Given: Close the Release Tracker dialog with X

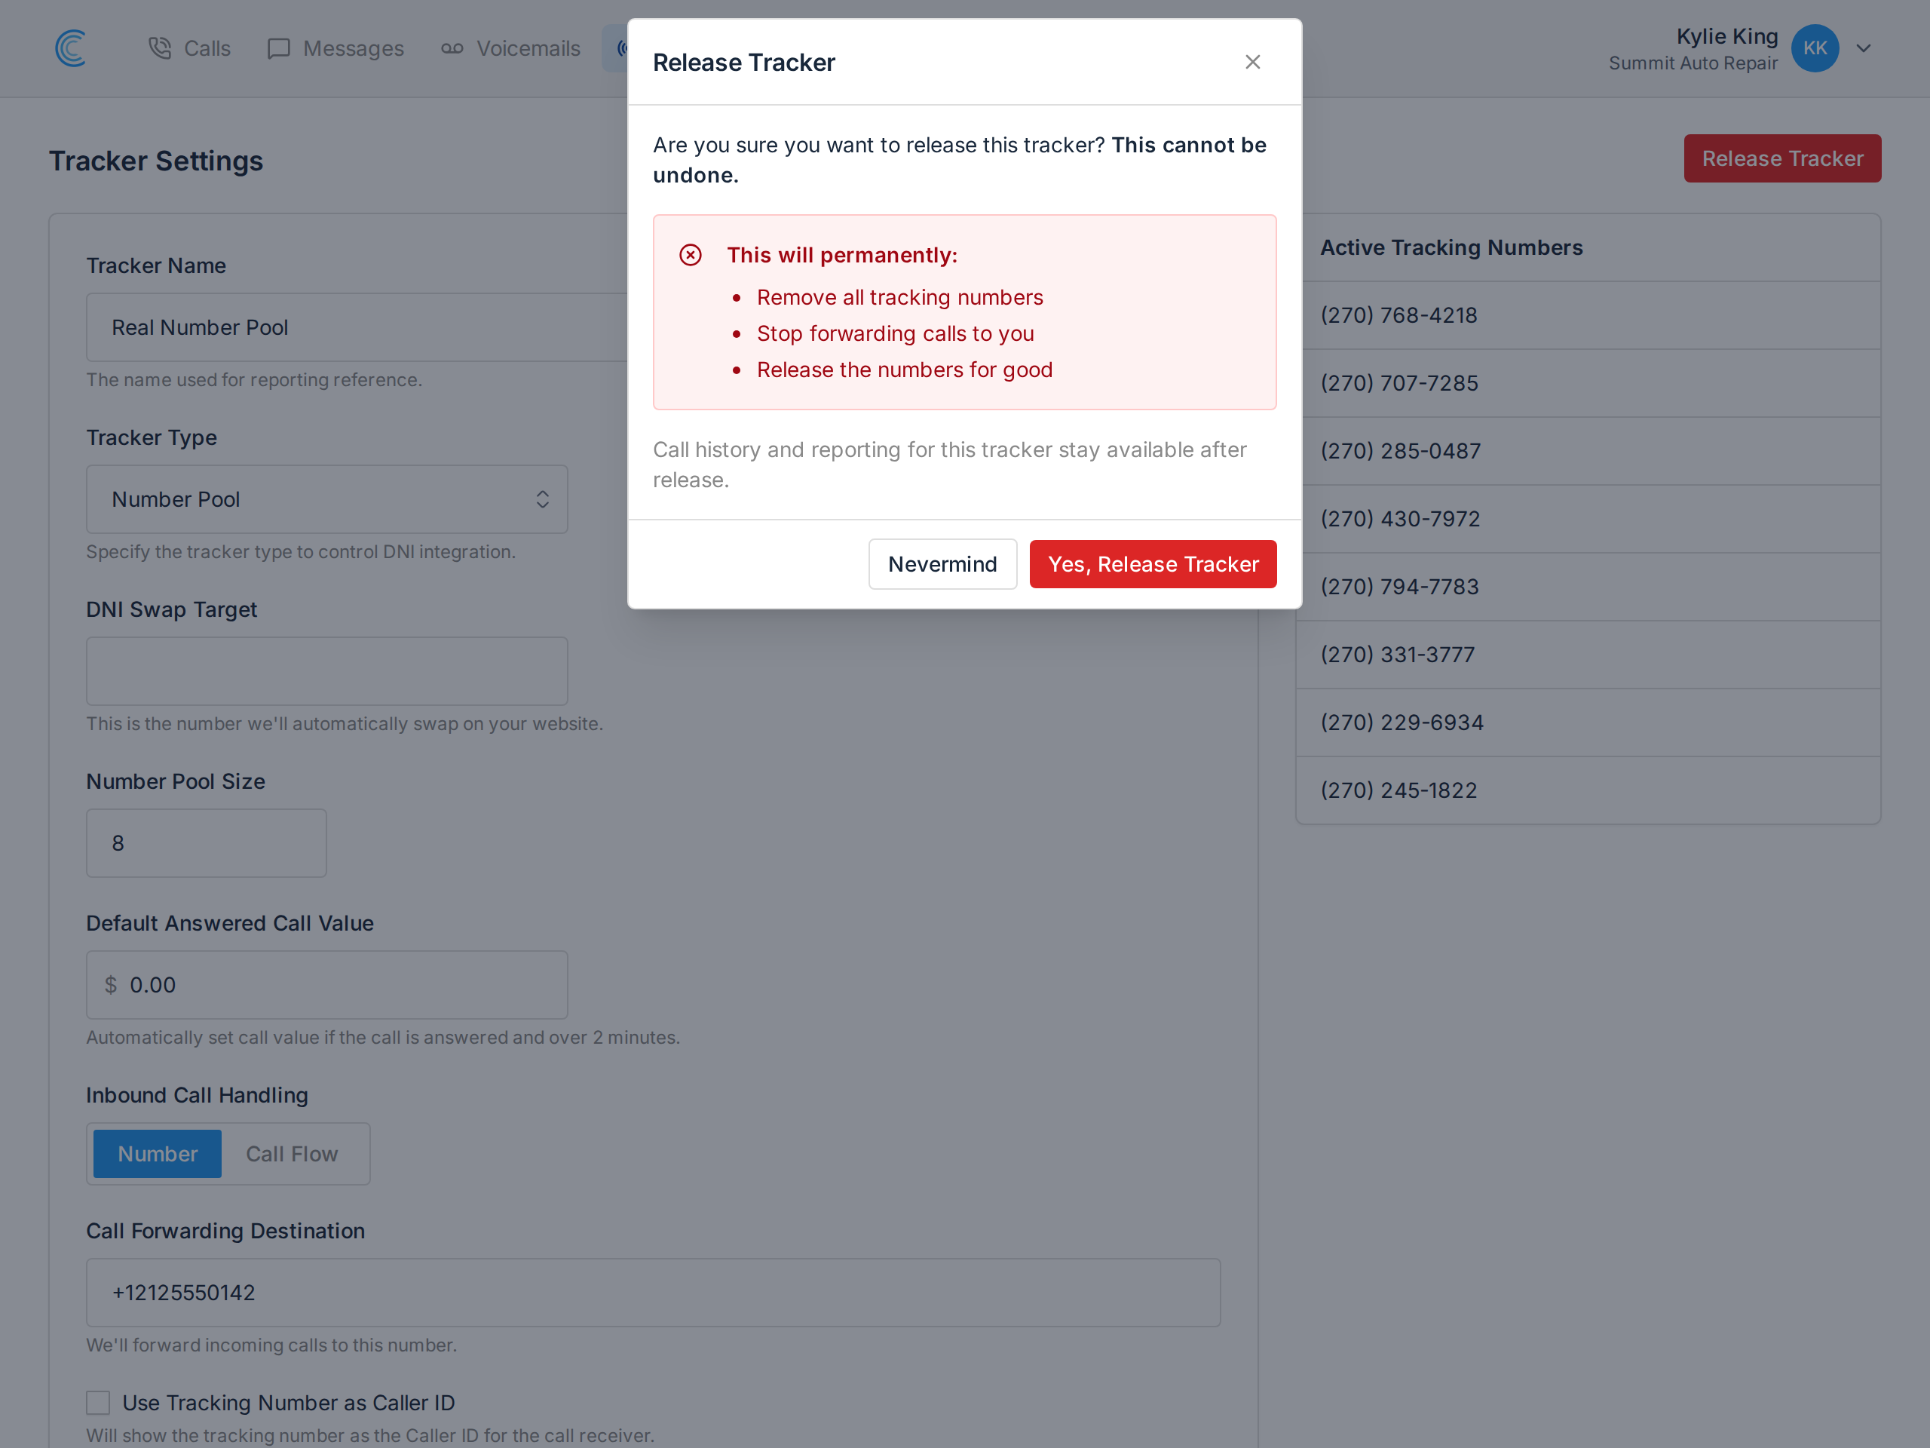Looking at the screenshot, I should (1252, 62).
